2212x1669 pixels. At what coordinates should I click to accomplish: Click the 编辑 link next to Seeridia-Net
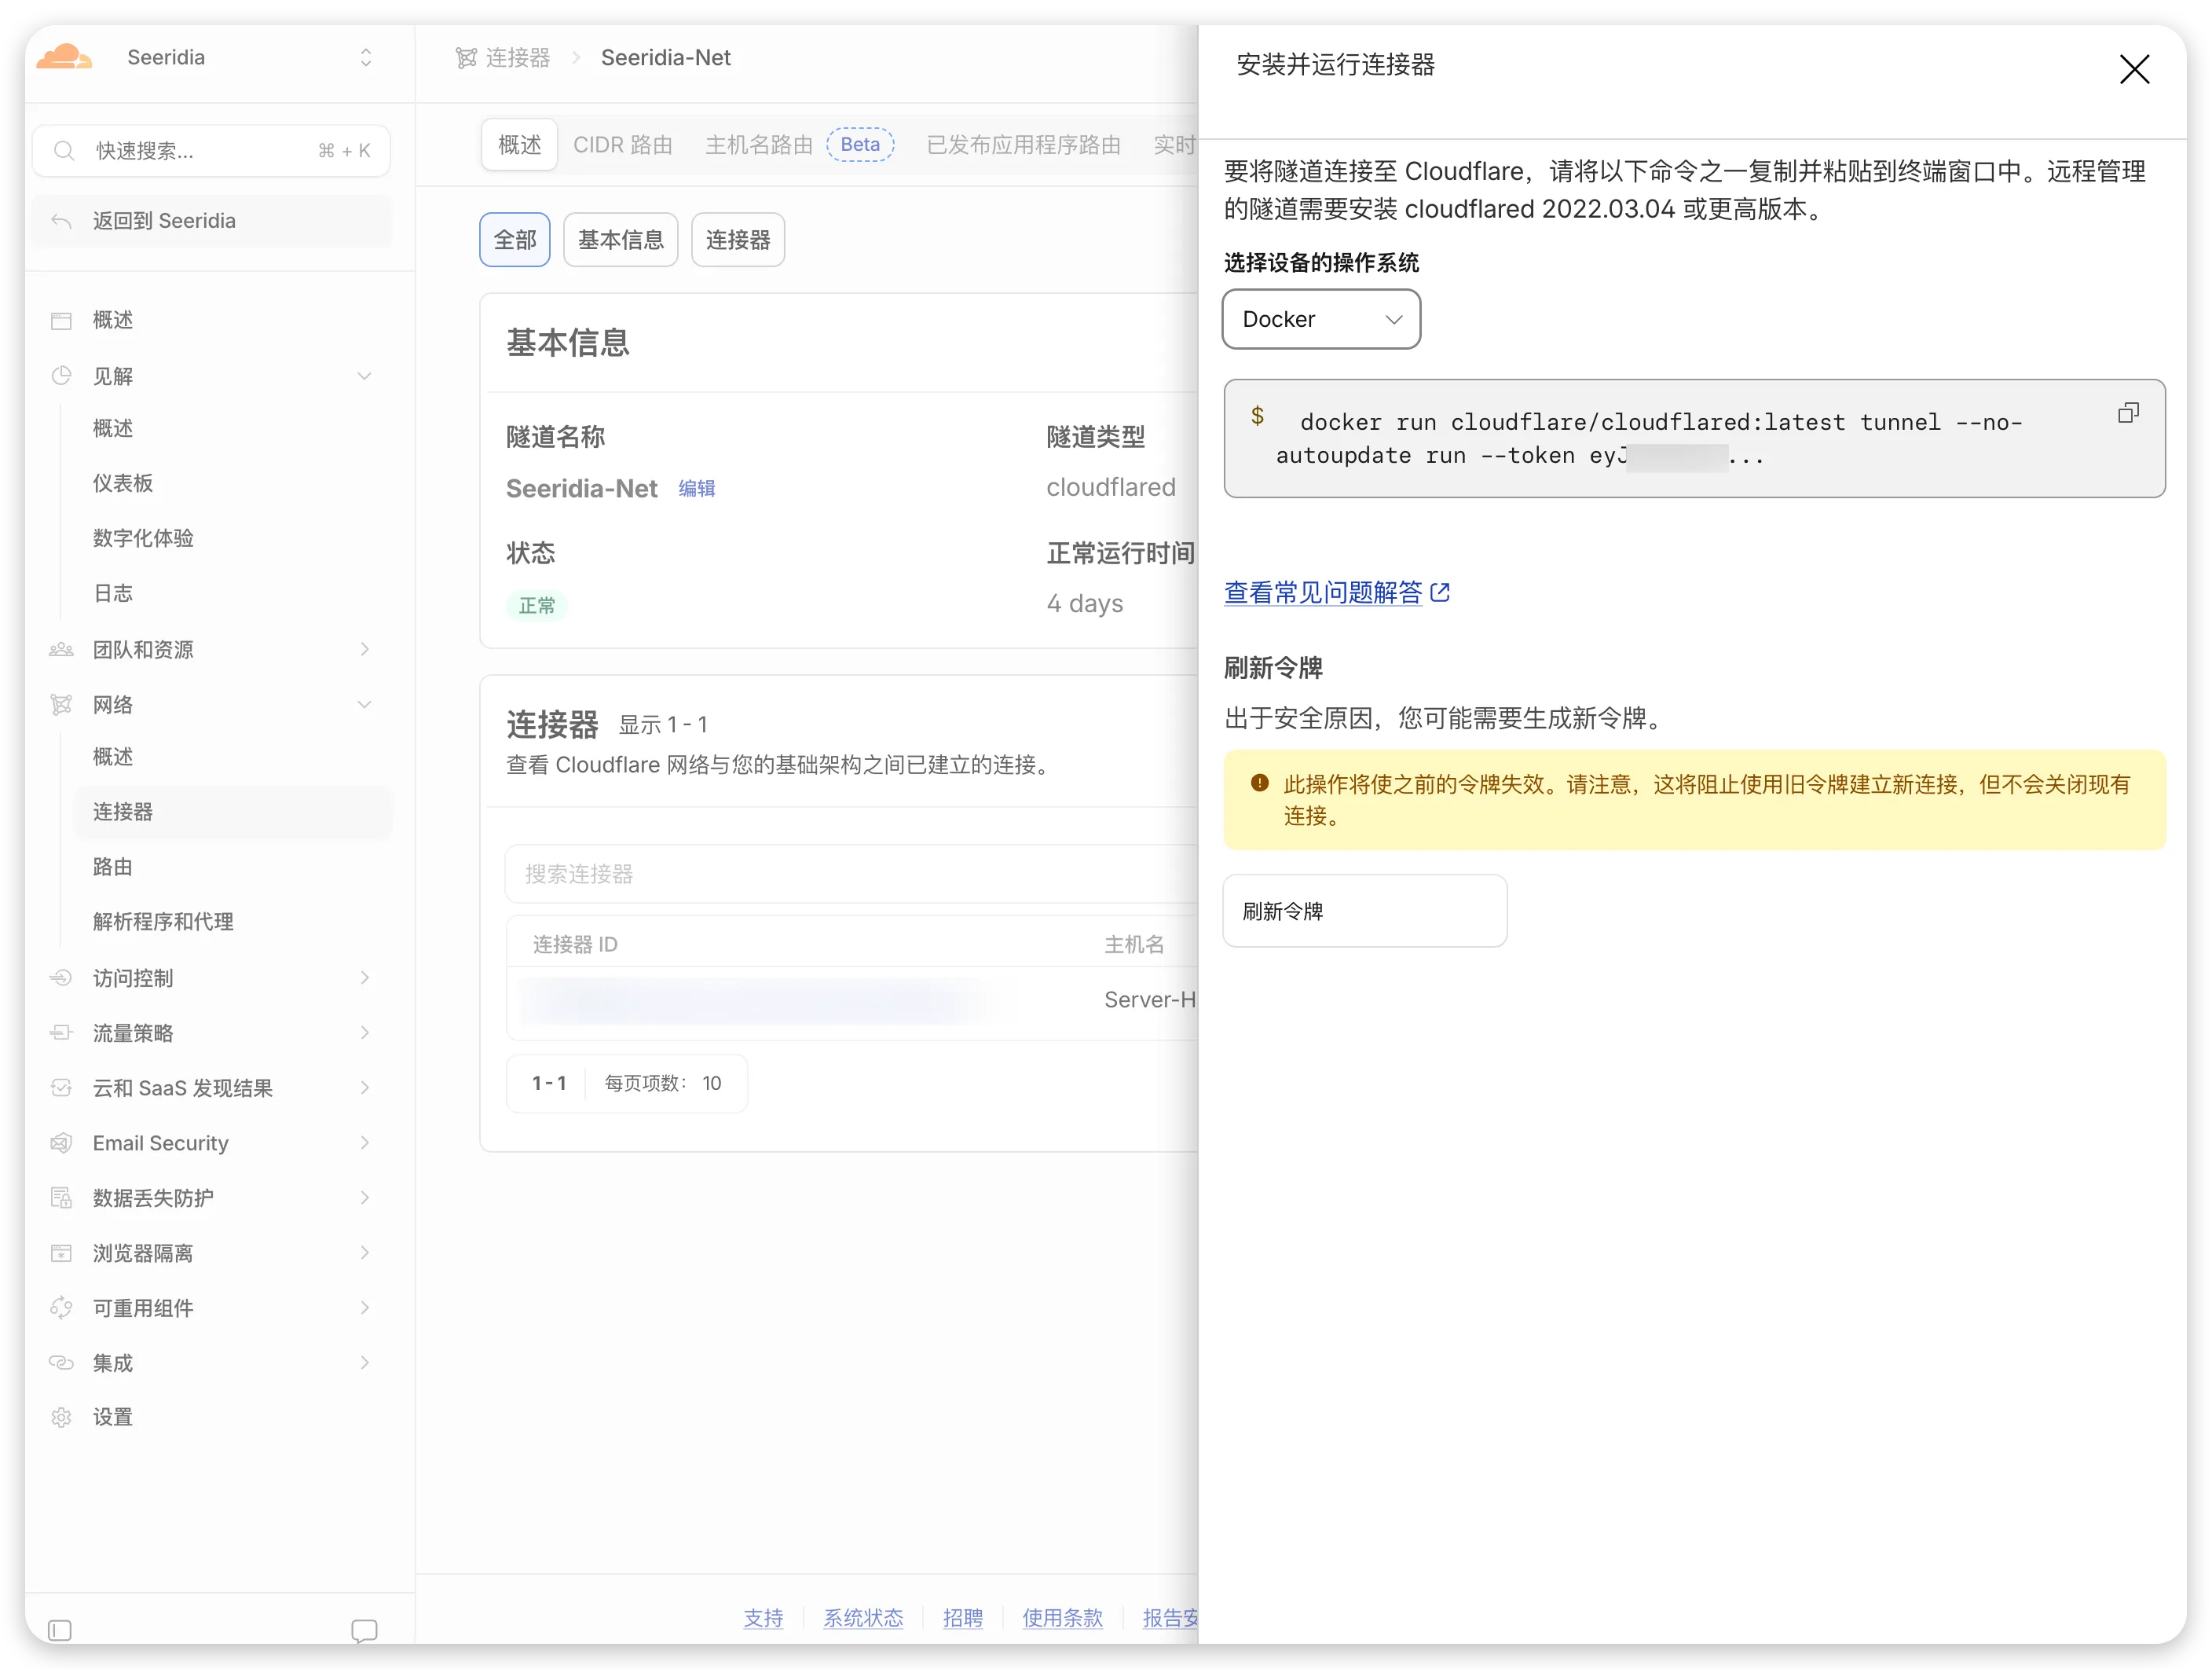tap(697, 490)
